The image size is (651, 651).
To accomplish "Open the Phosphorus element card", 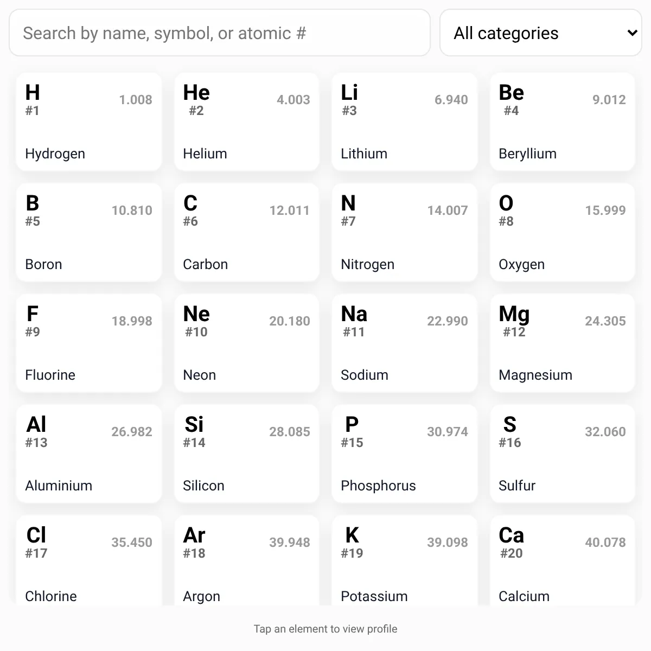I will (405, 454).
